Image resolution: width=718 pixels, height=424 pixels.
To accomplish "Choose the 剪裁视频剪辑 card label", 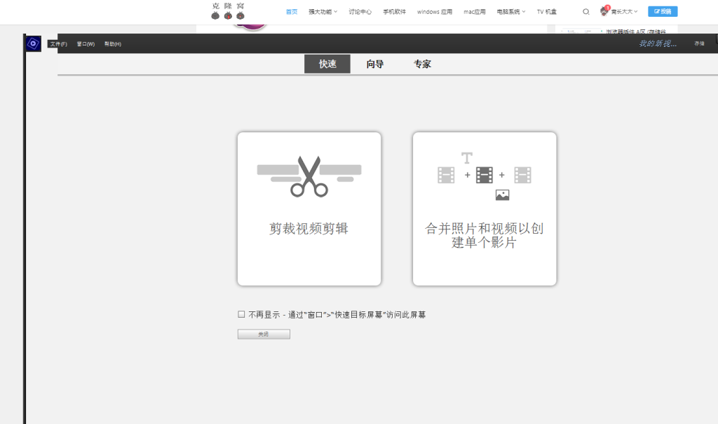I will click(x=309, y=229).
